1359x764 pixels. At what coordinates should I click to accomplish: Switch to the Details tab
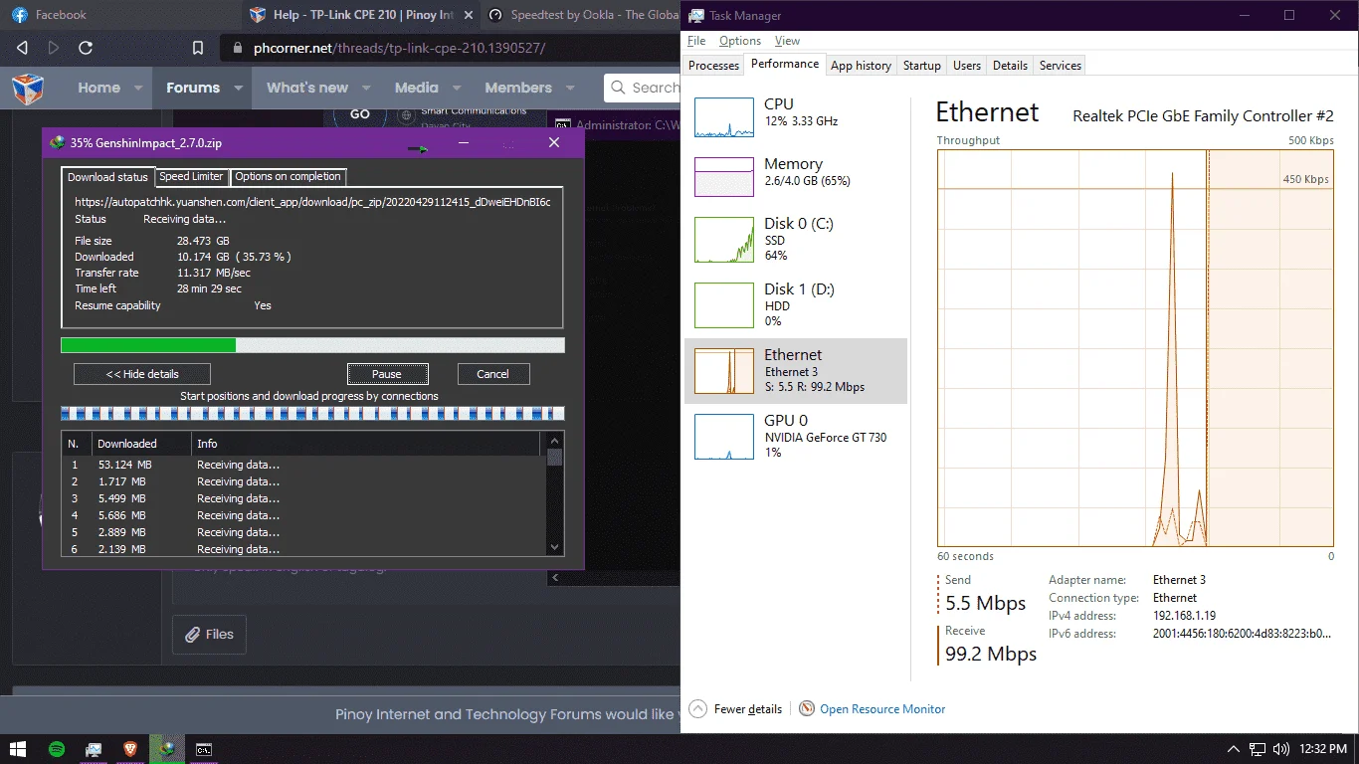(1010, 66)
